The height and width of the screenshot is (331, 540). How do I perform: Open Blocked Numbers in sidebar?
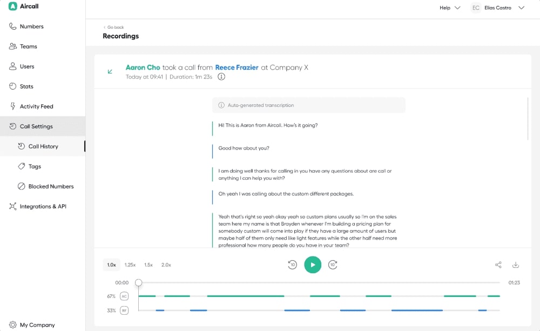pos(51,186)
